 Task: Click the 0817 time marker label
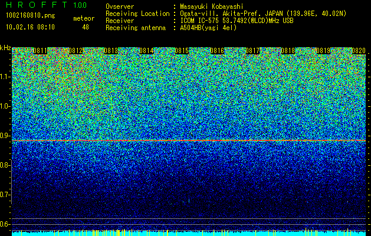point(252,50)
